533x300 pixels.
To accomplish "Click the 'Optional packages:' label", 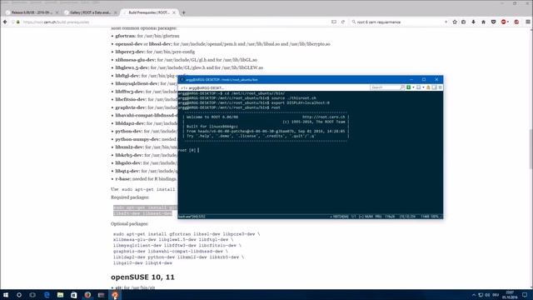I will pyautogui.click(x=130, y=224).
